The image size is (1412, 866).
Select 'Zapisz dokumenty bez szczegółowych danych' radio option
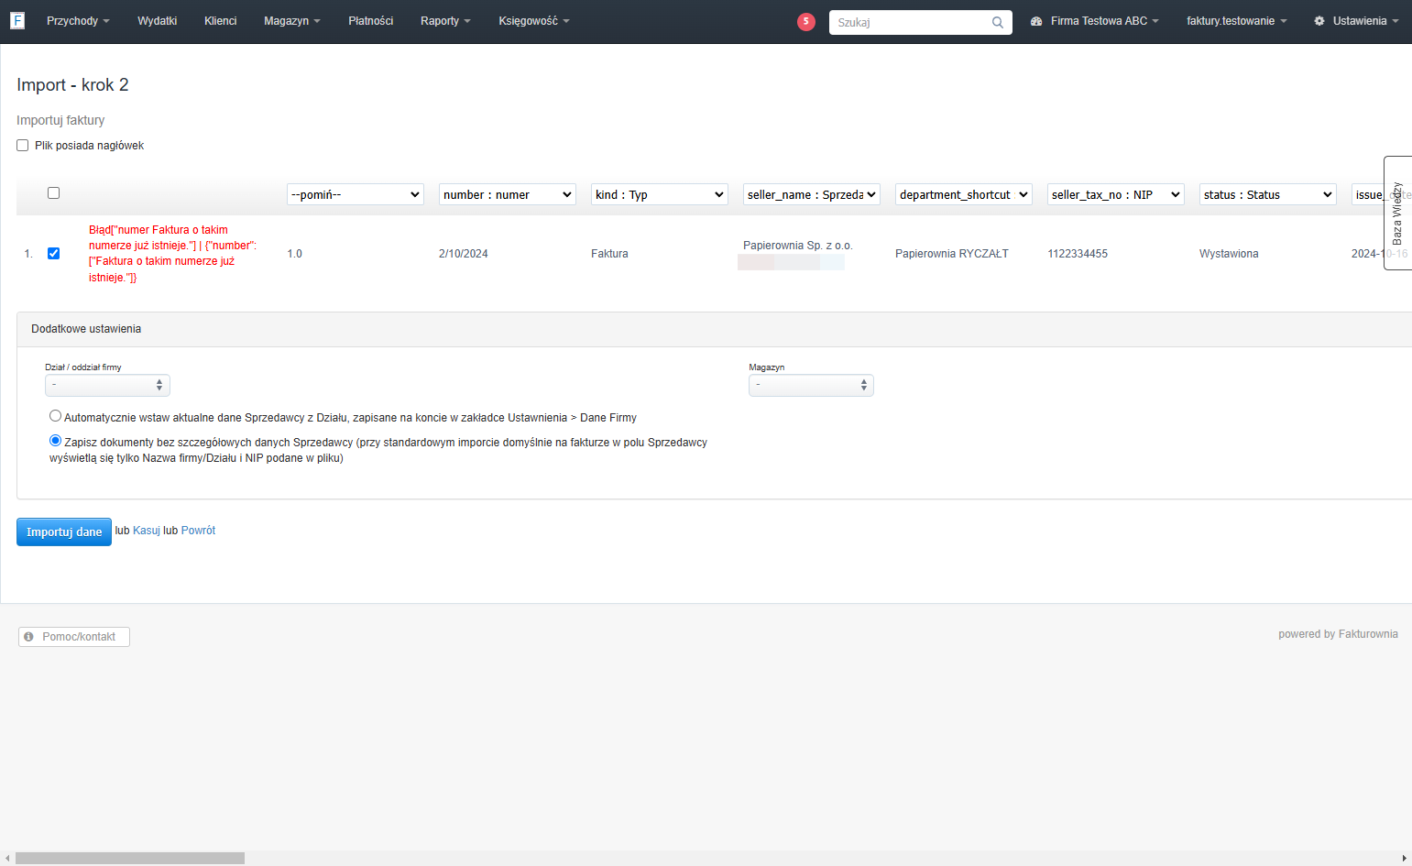(56, 441)
